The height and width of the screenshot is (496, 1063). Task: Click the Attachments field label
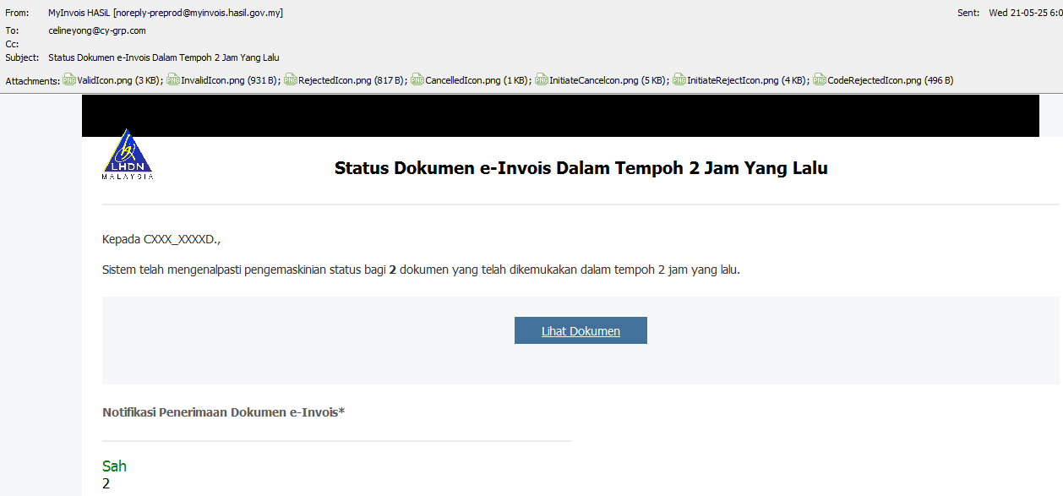(x=32, y=80)
